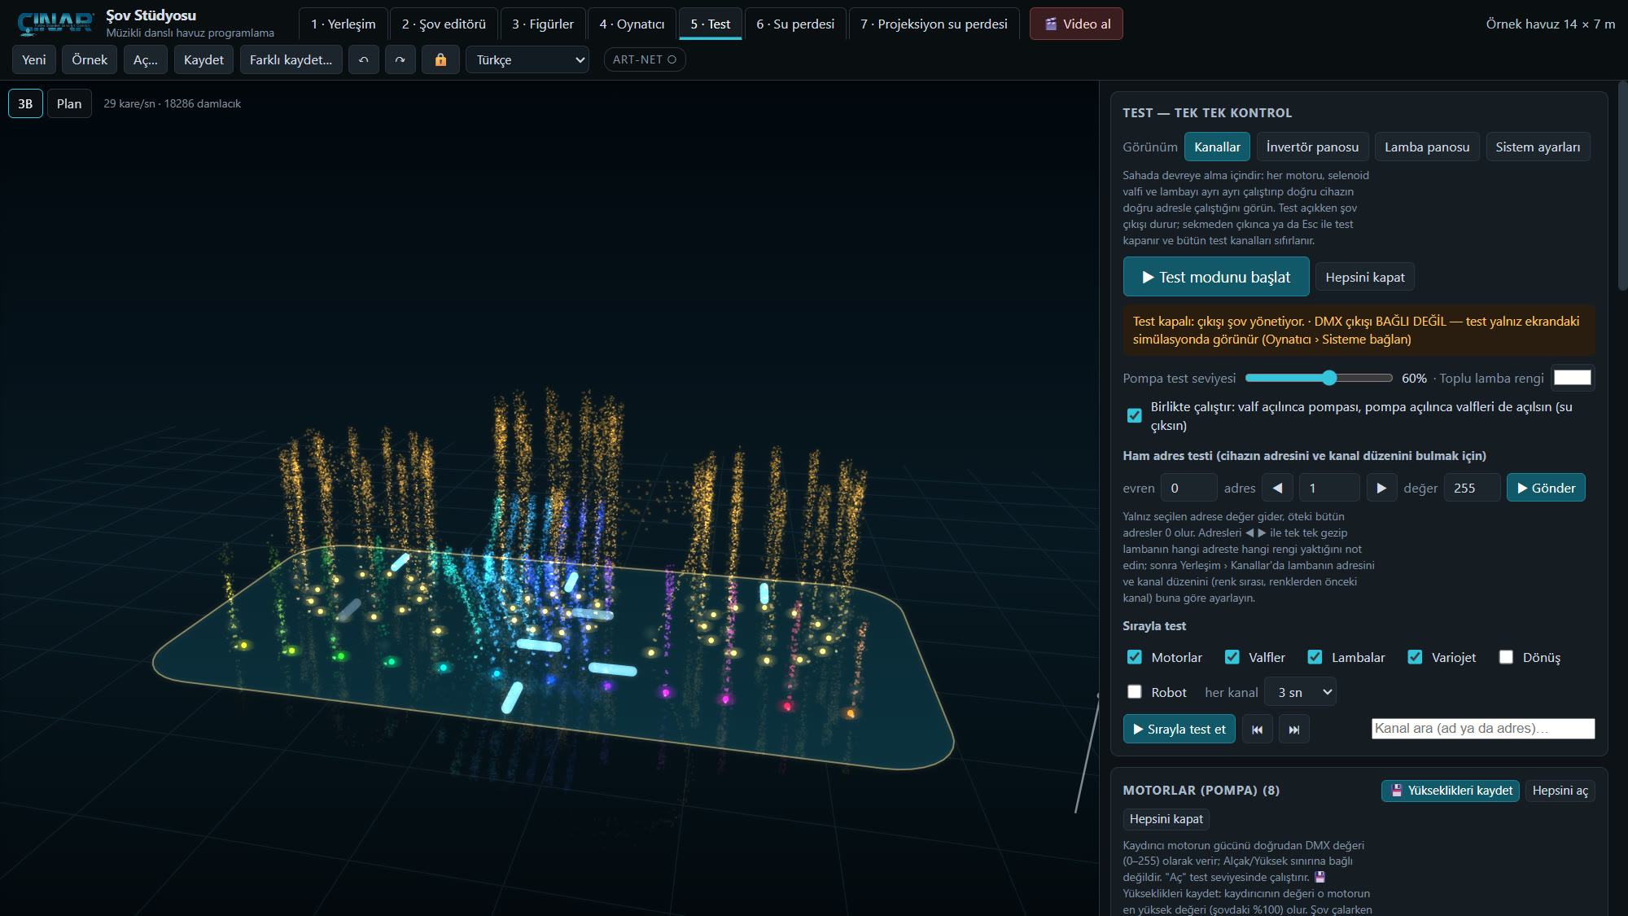Adjust the Pompa test seviyesi slider
This screenshot has height=916, width=1628.
point(1319,378)
